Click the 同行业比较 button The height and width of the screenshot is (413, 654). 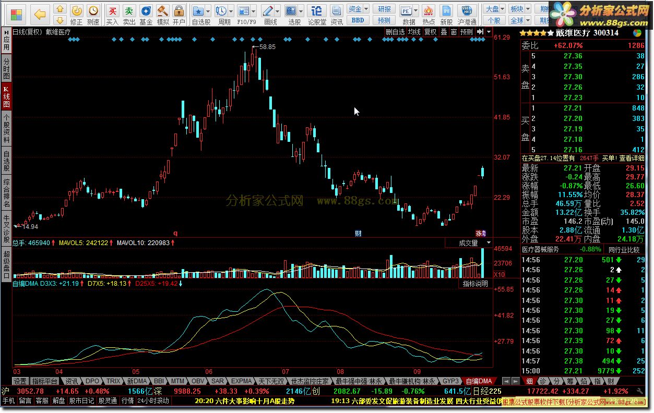624,249
